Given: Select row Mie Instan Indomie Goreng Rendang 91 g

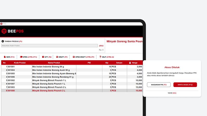Looking at the screenshot, I should (x=72, y=77).
